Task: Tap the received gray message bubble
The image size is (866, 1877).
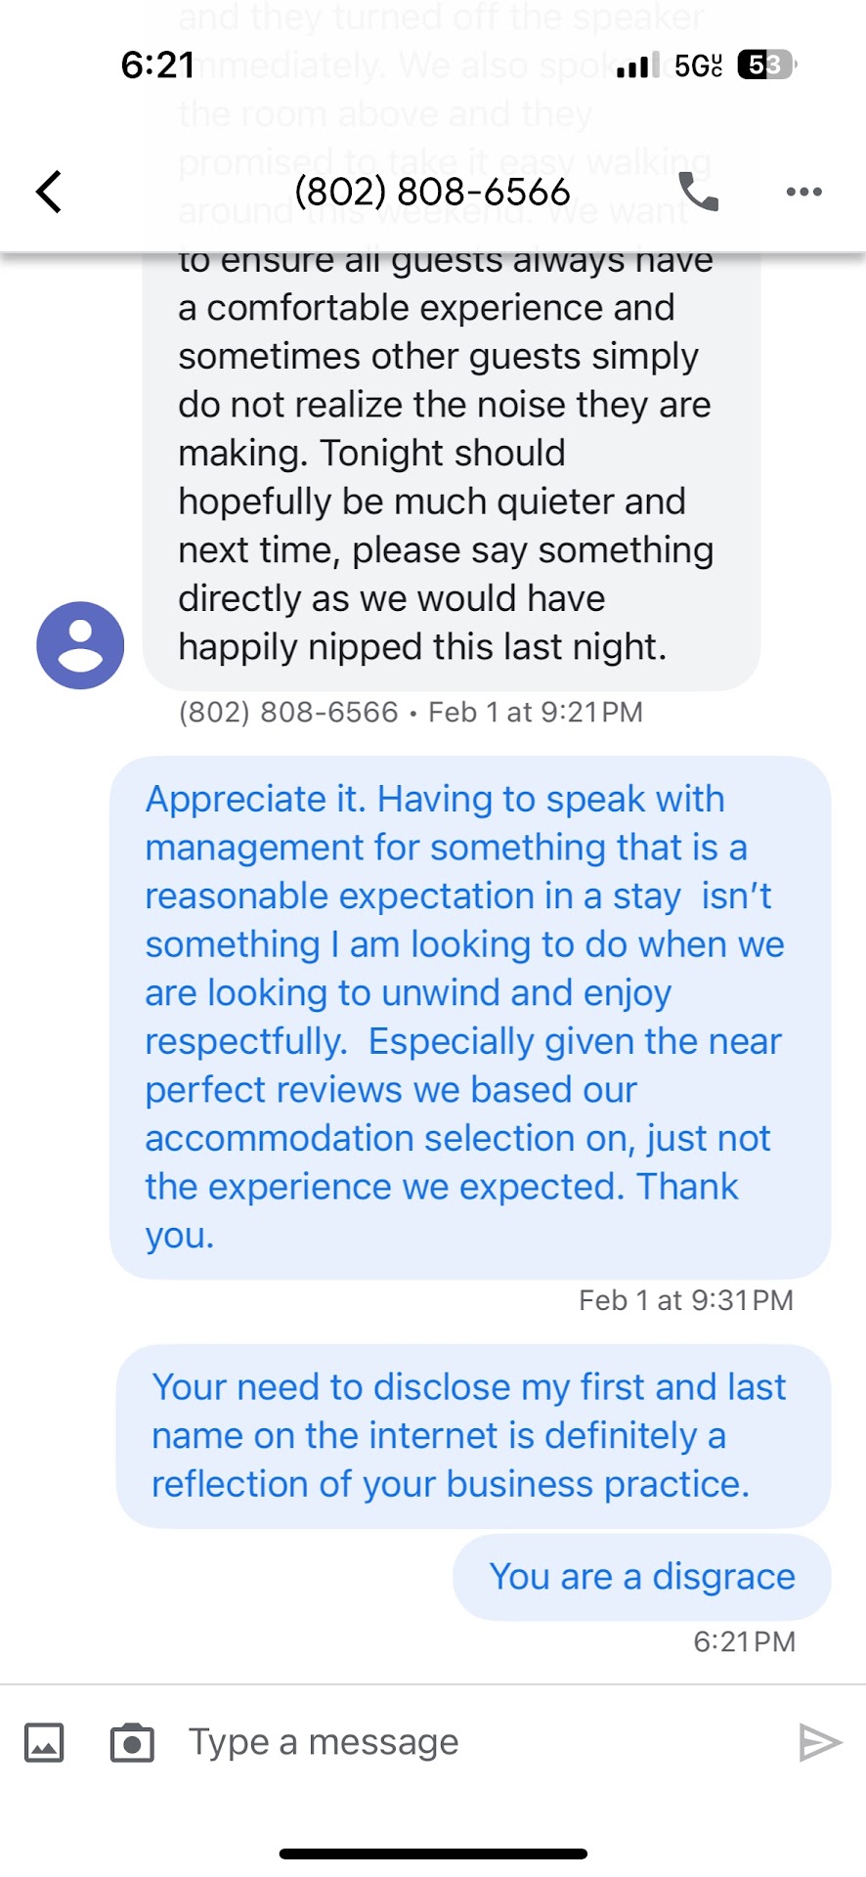Action: [x=452, y=469]
